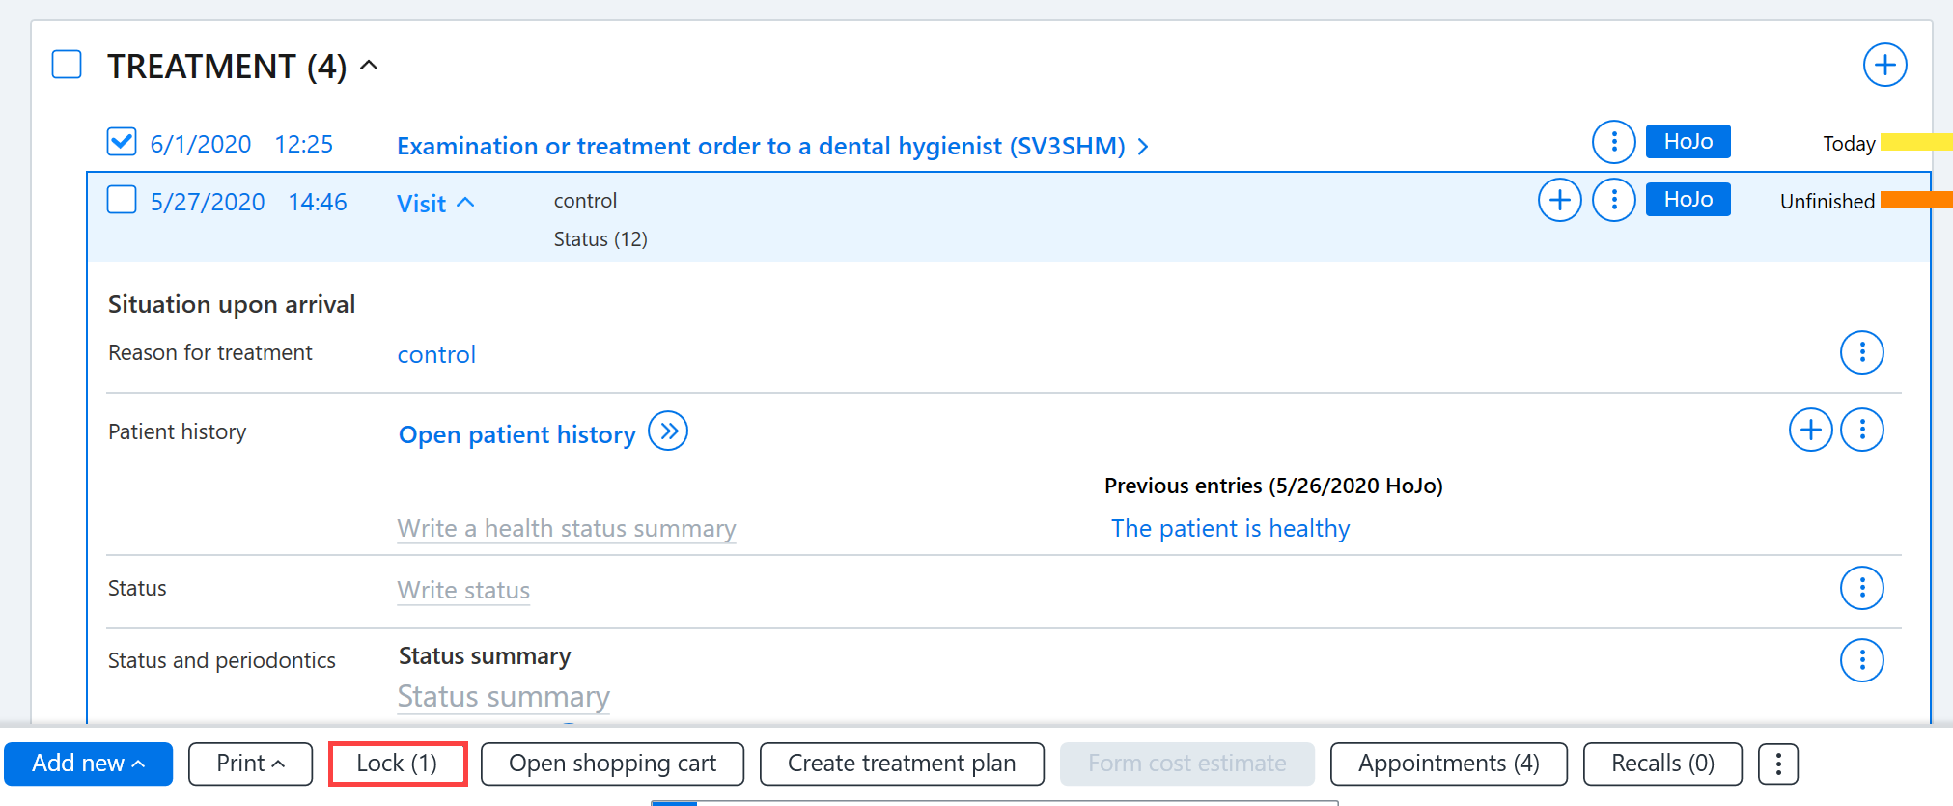Open three-dot menu for Status and periodontics

tap(1861, 660)
